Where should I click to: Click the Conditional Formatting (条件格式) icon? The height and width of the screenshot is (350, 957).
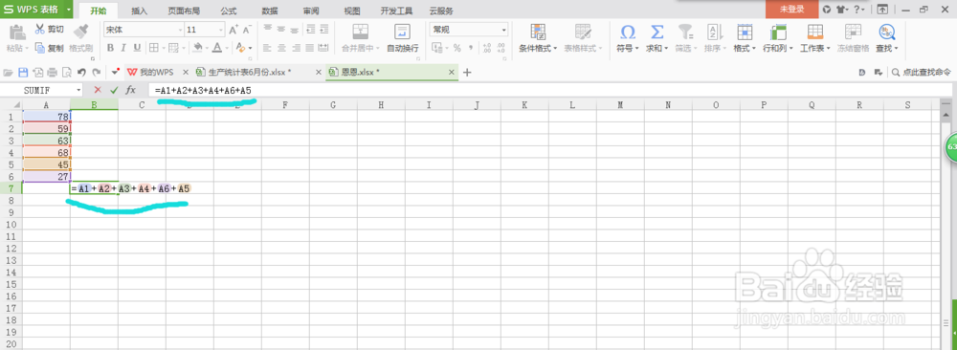coord(538,32)
